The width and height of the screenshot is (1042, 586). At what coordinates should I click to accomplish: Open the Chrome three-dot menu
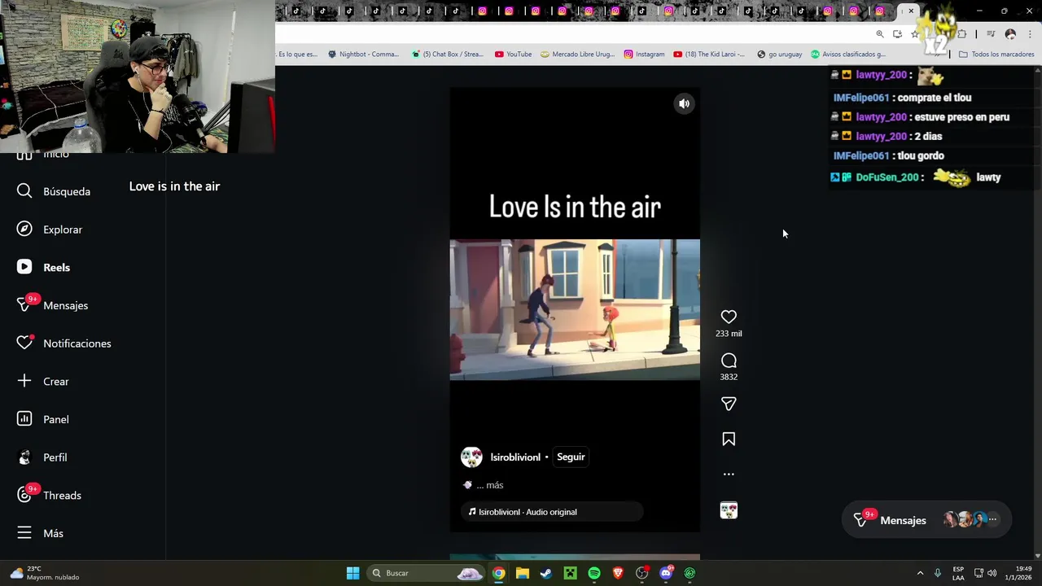(1030, 34)
